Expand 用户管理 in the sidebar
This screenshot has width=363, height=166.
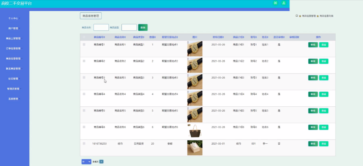[x=13, y=28]
